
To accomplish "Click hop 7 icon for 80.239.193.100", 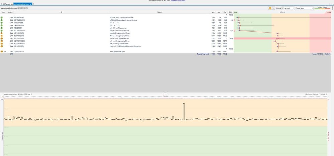I will 2,31.
